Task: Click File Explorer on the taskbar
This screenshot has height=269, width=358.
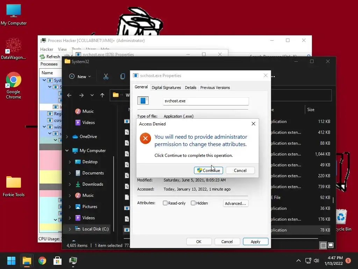Action: click(x=27, y=261)
